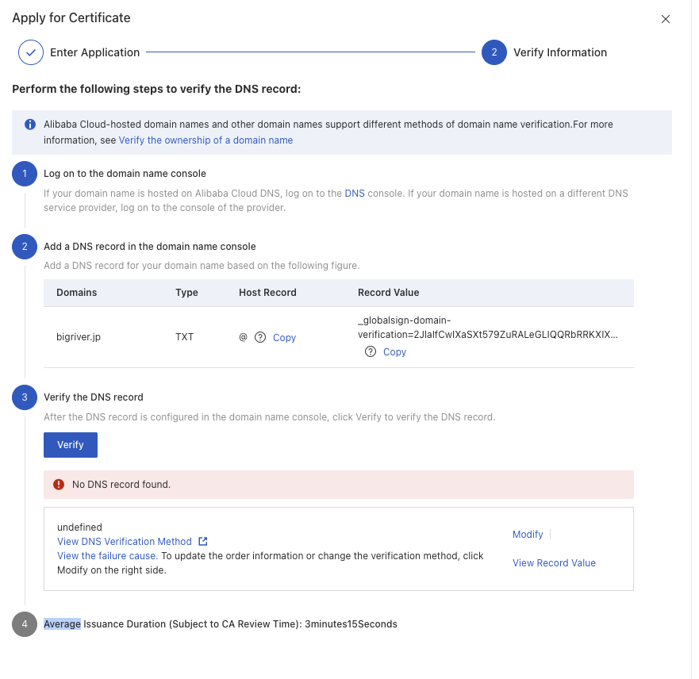Viewport: 699px width, 679px height.
Task: Click the external link icon beside DNS Verification Method
Action: [203, 542]
